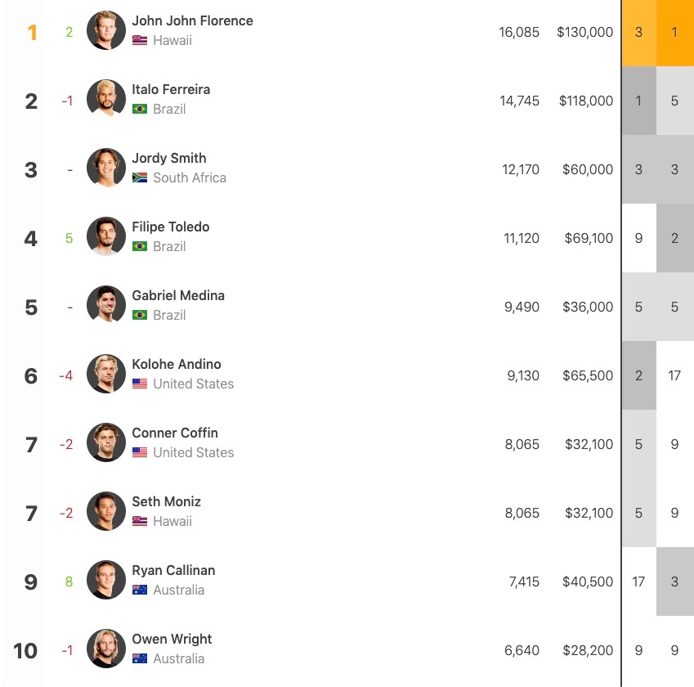Viewport: 694px width, 687px height.
Task: Open Jordy Smith's athlete avatar
Action: [x=106, y=168]
